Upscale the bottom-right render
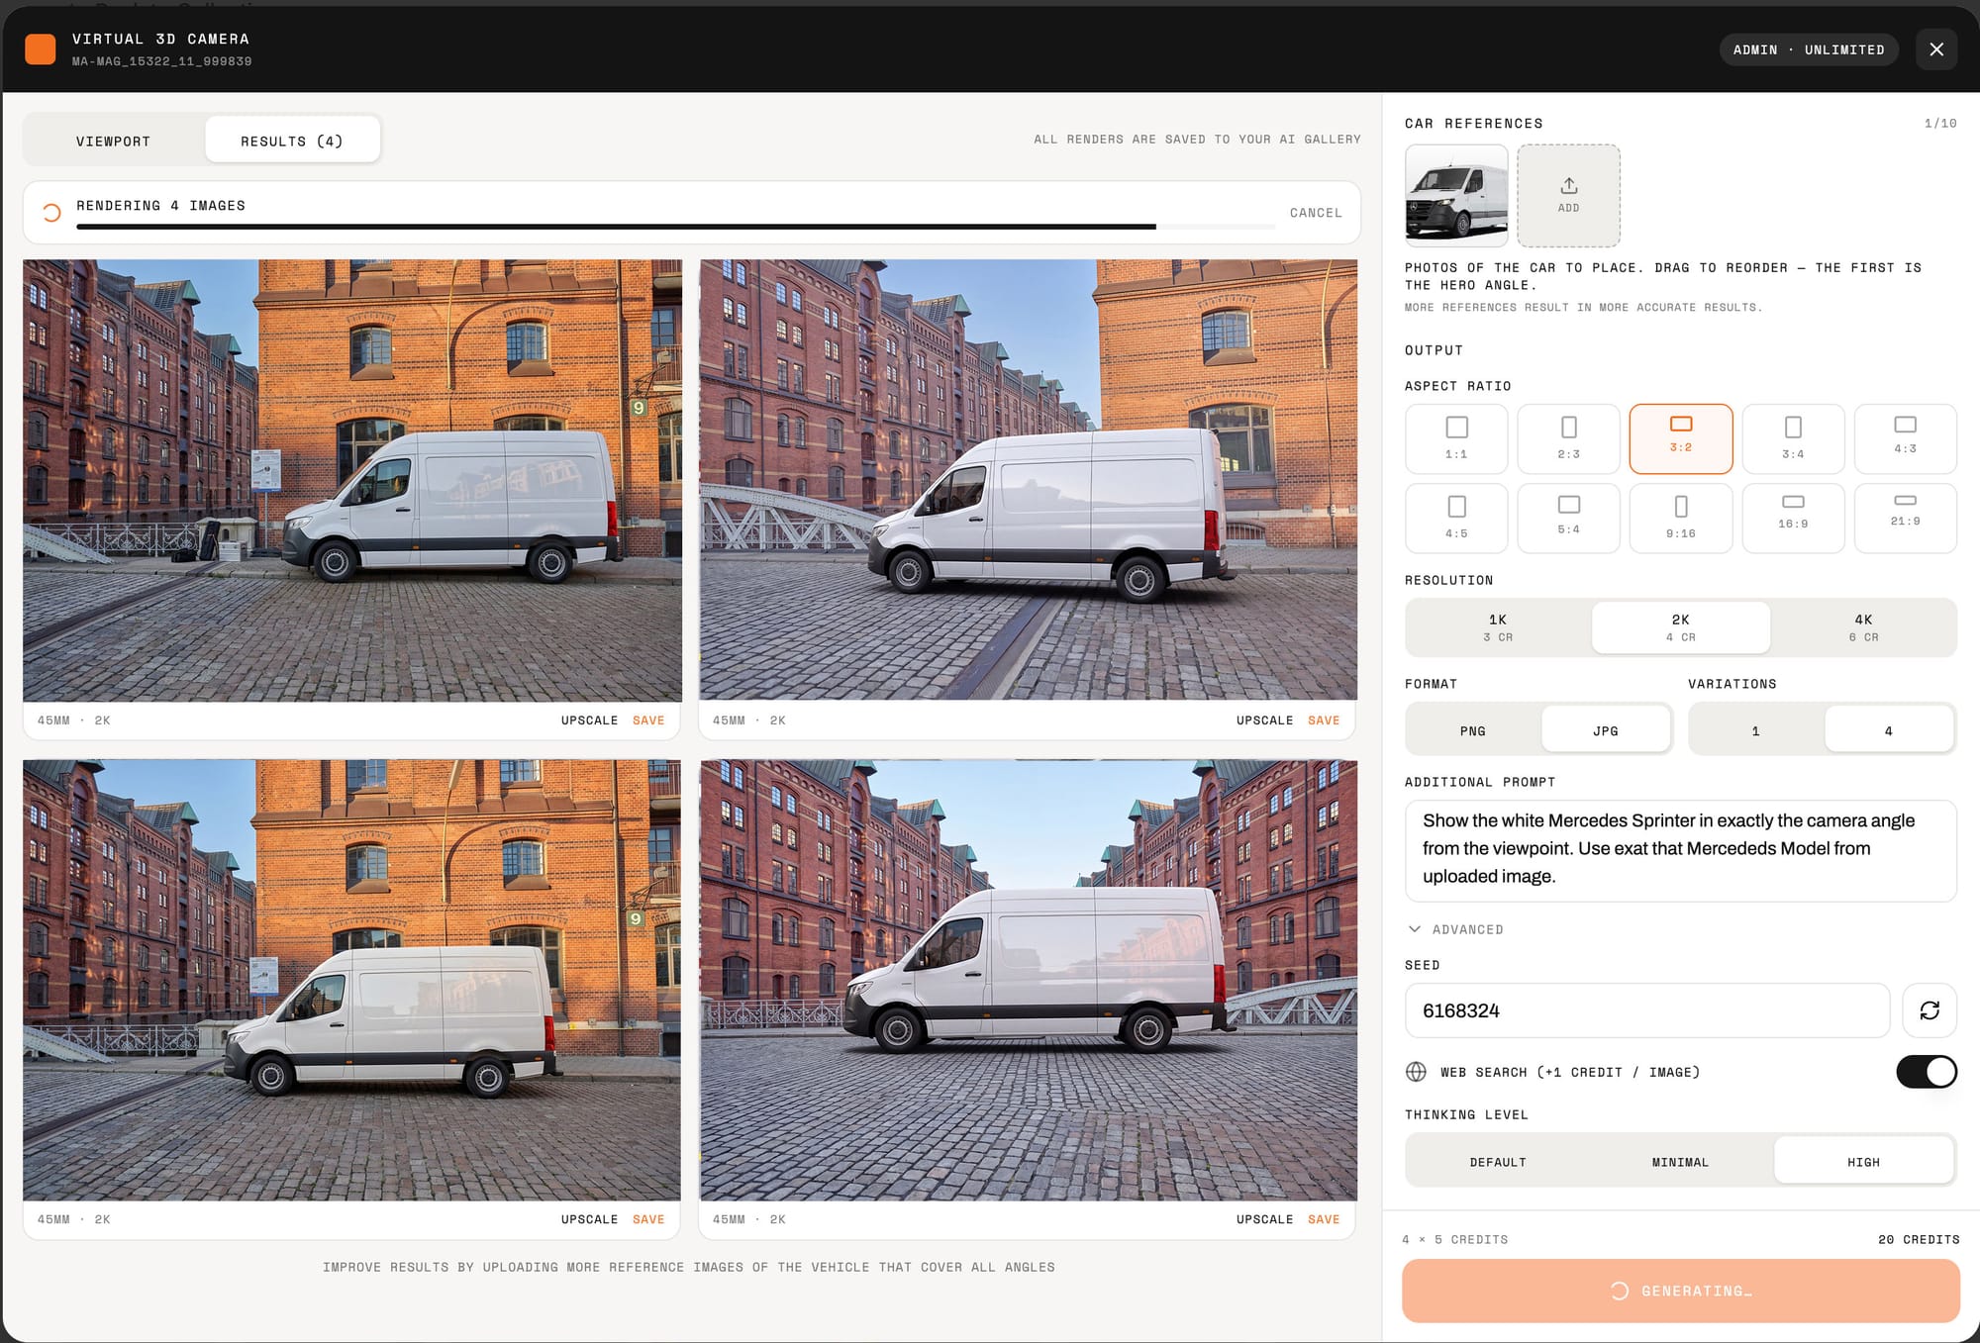 (1264, 1219)
